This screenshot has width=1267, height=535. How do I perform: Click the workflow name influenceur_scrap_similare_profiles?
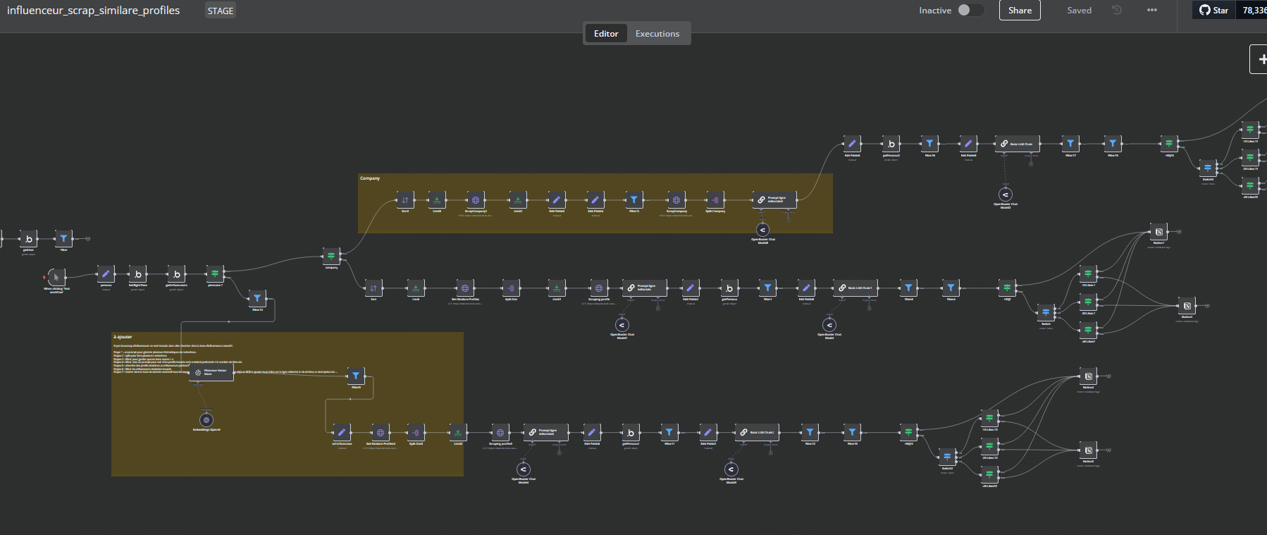[x=94, y=11]
